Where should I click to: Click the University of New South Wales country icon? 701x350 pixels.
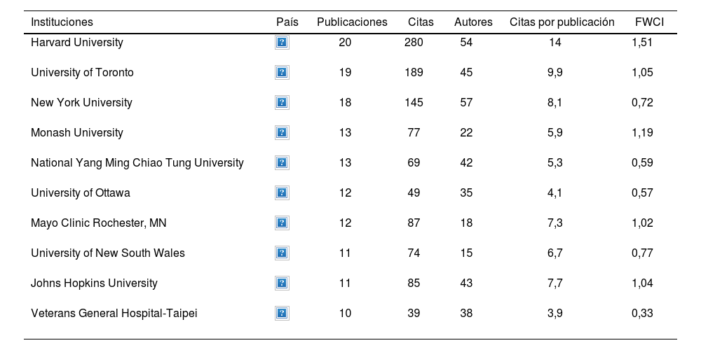(282, 253)
